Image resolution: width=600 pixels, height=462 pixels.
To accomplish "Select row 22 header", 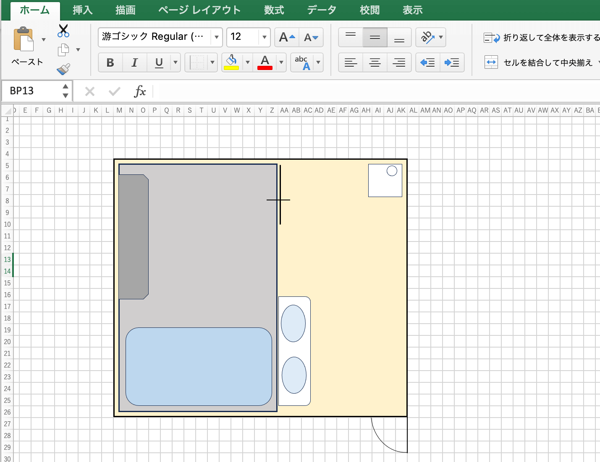I will point(7,365).
